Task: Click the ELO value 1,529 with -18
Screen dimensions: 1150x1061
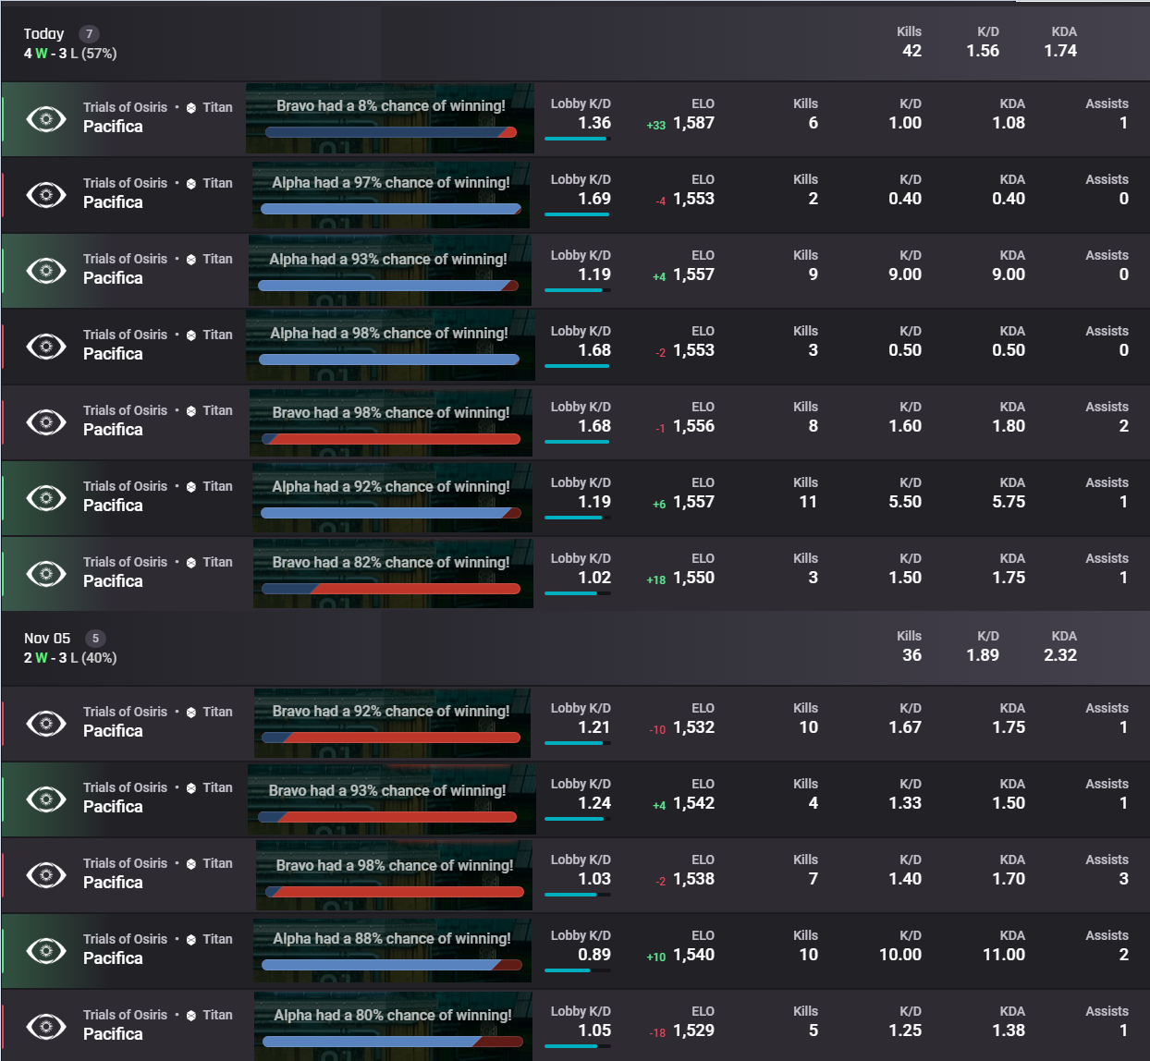Action: click(693, 1031)
